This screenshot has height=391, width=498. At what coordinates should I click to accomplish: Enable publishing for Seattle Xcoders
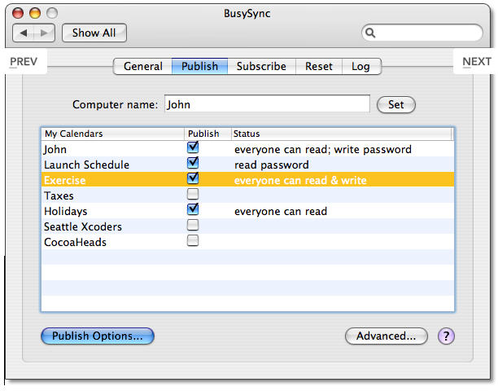(193, 225)
